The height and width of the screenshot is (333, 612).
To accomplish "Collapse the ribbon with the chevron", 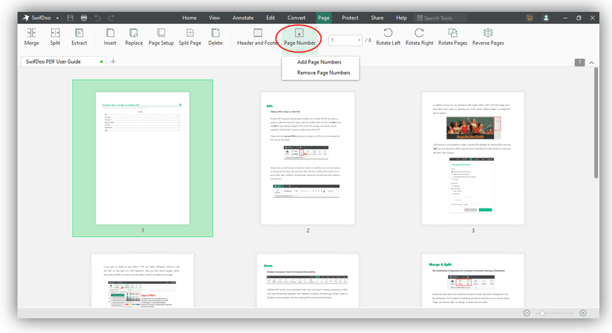I will (x=592, y=62).
